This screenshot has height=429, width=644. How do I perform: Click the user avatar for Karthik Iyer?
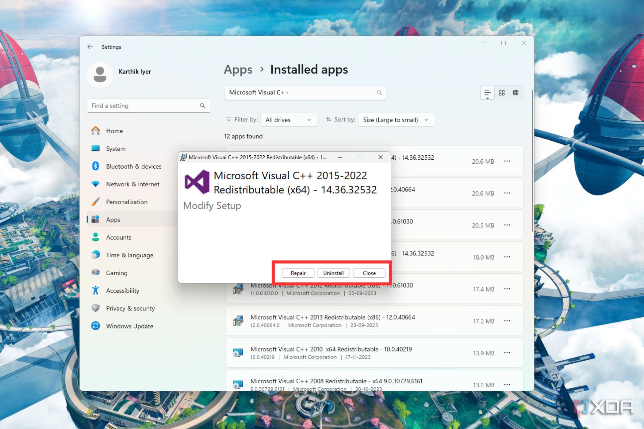coord(100,74)
